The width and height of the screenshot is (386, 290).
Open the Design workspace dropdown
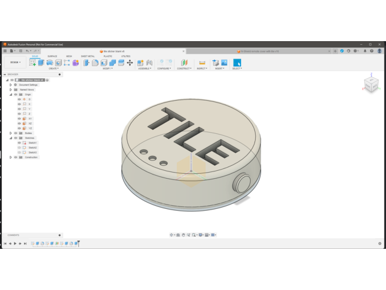click(15, 62)
